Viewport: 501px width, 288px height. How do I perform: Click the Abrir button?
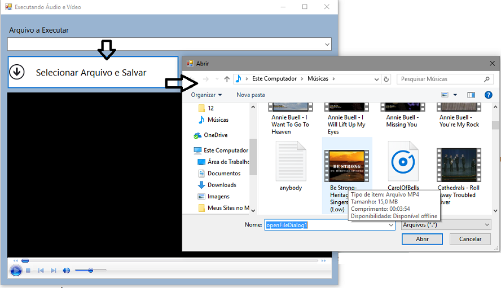click(422, 239)
